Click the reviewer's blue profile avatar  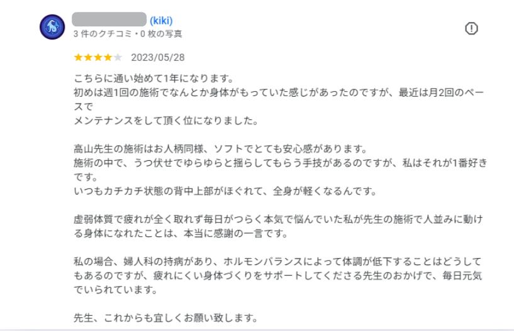click(52, 27)
